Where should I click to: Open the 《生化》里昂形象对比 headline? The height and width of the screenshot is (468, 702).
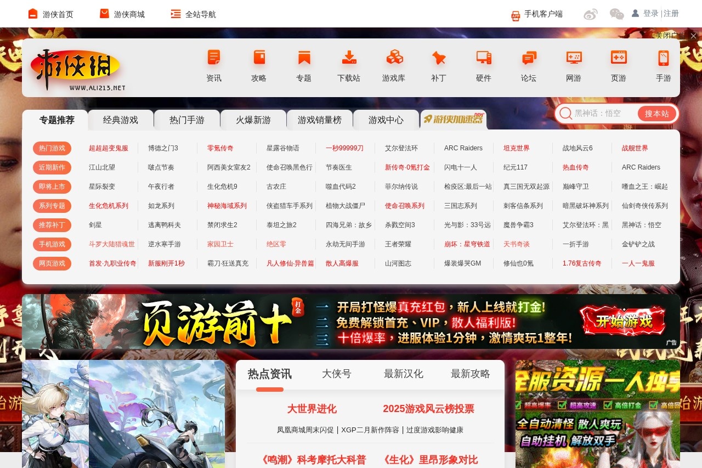[x=428, y=460]
